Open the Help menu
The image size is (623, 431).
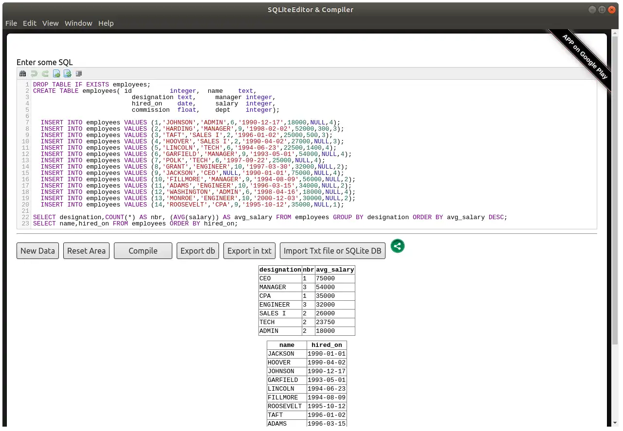pos(106,23)
